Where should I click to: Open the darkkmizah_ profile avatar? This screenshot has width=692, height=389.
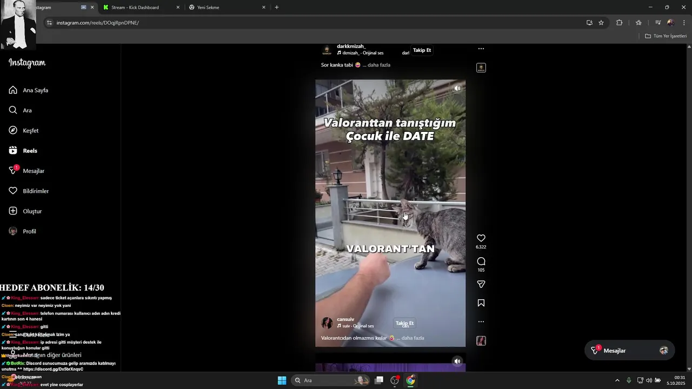[x=327, y=50]
